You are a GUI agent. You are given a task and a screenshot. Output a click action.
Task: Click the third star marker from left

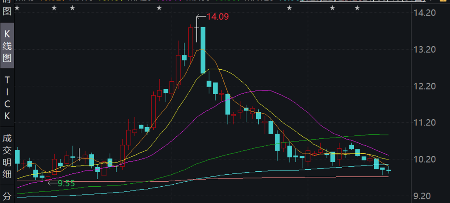[x=72, y=8]
